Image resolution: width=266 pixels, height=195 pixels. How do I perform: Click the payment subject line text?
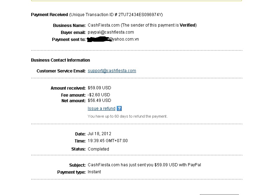coord(144,165)
